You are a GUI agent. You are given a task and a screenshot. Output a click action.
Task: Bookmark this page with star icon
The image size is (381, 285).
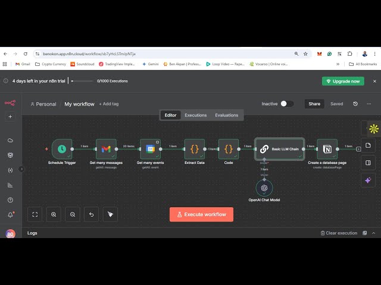(305, 54)
